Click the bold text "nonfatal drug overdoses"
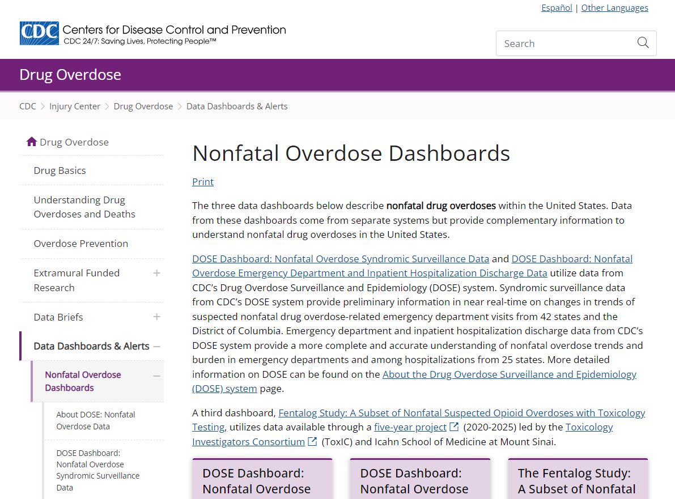Image resolution: width=675 pixels, height=499 pixels. pyautogui.click(x=441, y=206)
